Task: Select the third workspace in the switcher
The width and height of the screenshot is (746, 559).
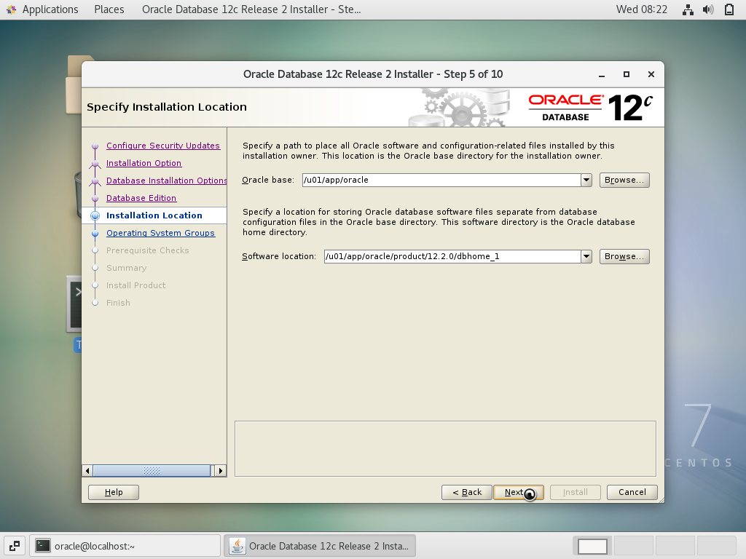Action: click(x=675, y=546)
